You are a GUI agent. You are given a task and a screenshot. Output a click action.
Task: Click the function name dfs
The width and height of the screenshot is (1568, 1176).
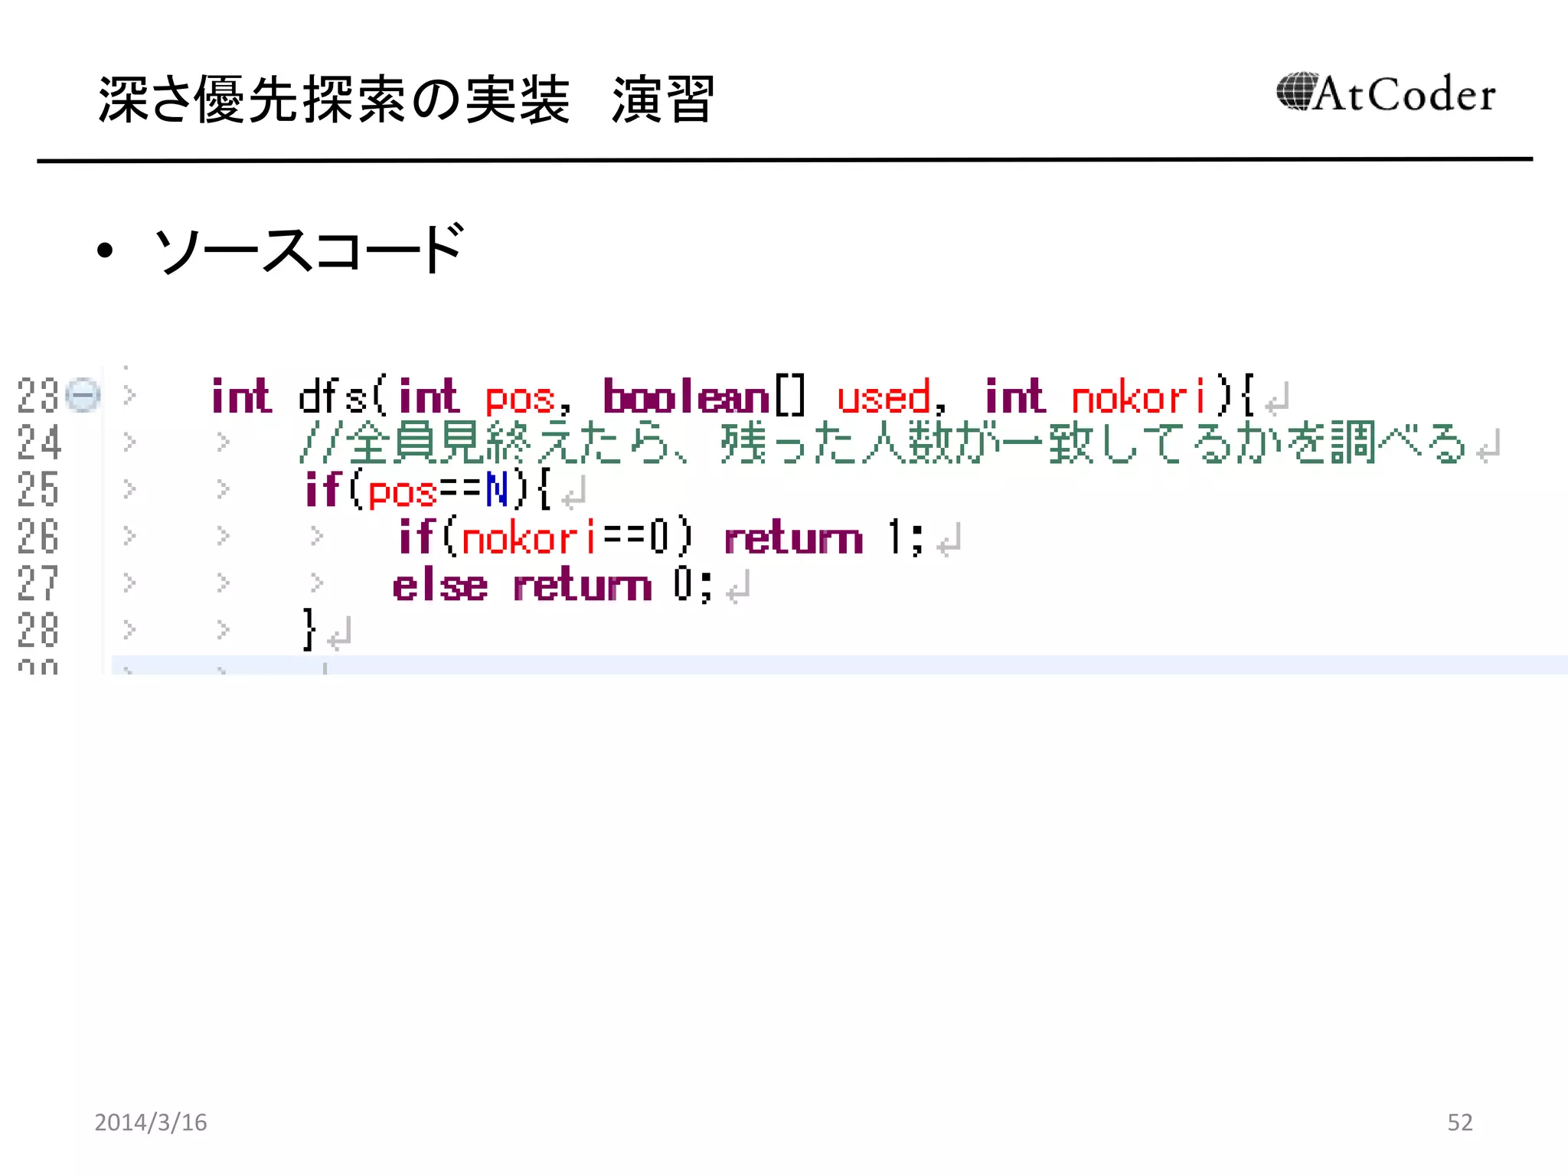click(x=334, y=396)
